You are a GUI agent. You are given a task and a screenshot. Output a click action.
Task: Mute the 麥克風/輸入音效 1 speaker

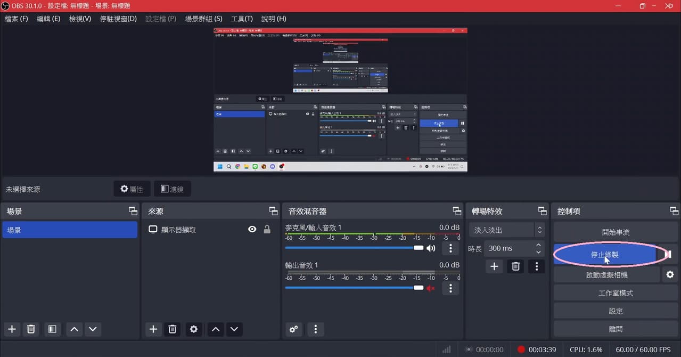pos(431,248)
